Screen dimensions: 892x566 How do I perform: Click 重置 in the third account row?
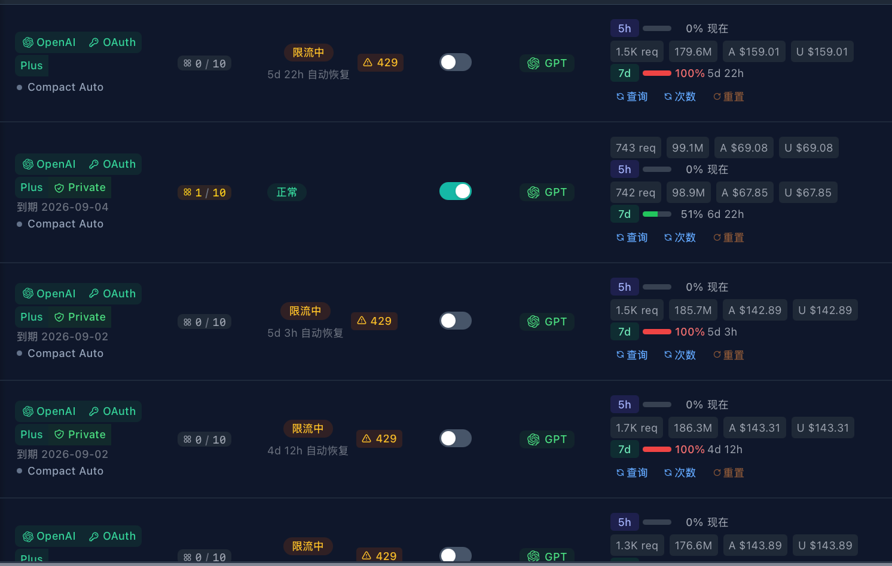[x=729, y=355]
